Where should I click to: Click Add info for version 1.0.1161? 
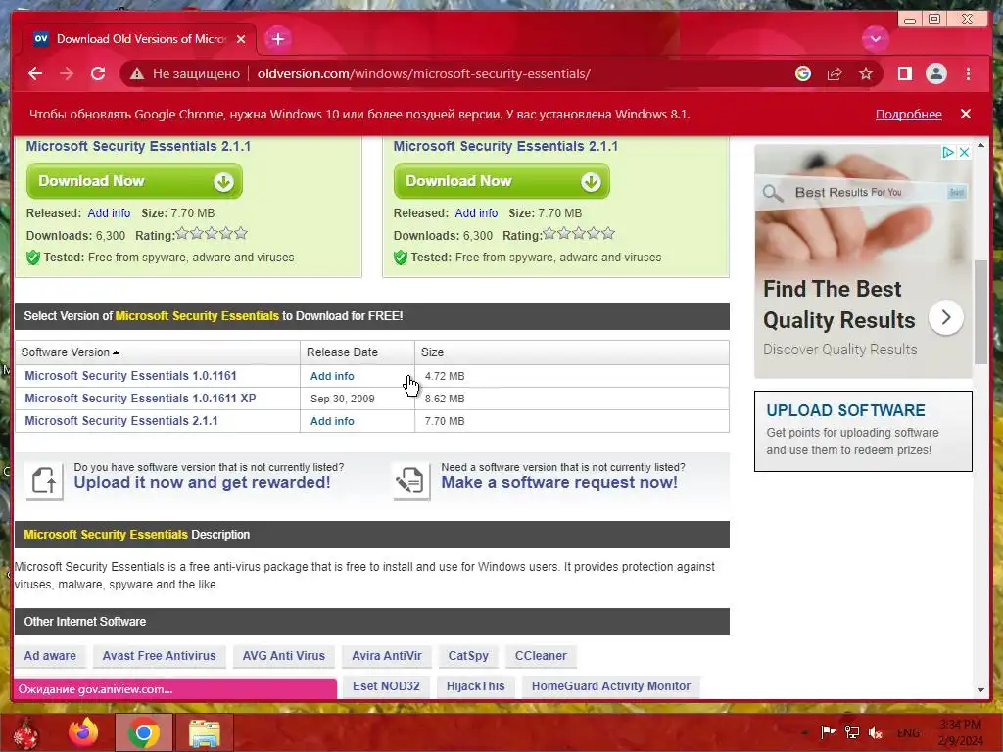[332, 376]
